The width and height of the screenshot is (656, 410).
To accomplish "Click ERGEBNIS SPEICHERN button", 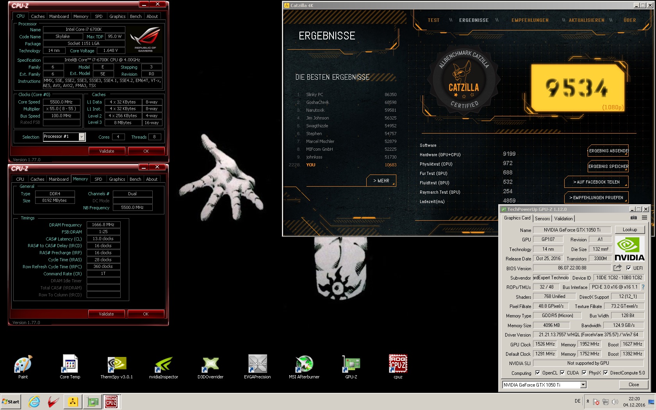I will click(x=608, y=166).
